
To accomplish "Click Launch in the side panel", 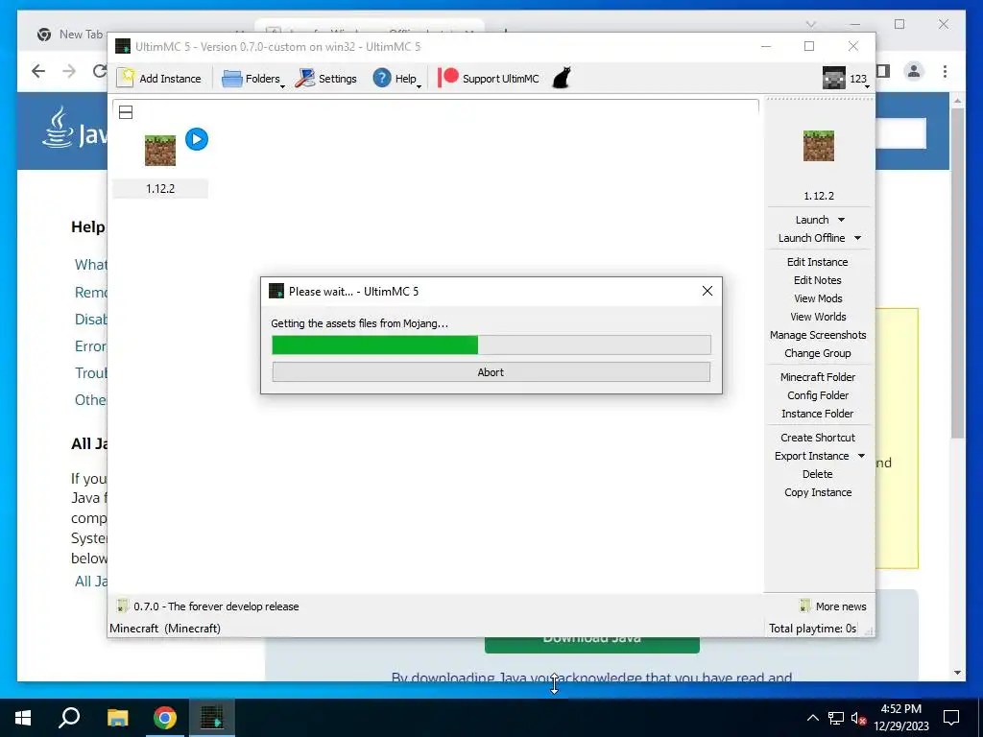I will click(812, 220).
